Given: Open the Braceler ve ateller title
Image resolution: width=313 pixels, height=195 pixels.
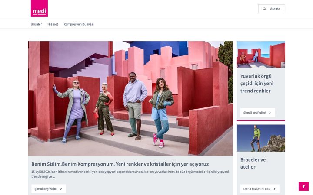Looking at the screenshot, I should [253, 163].
